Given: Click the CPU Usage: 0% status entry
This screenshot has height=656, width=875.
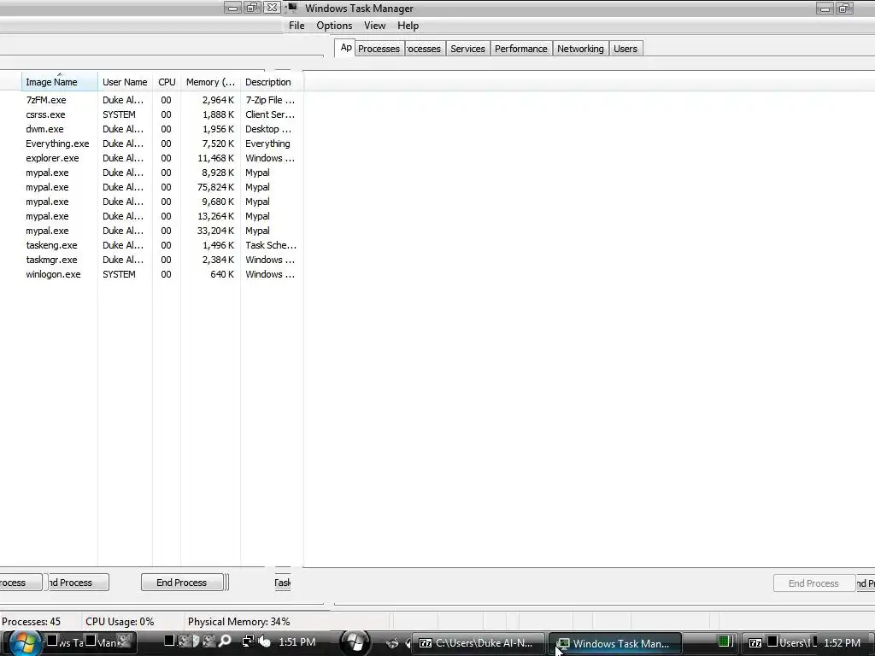Looking at the screenshot, I should pyautogui.click(x=120, y=622).
